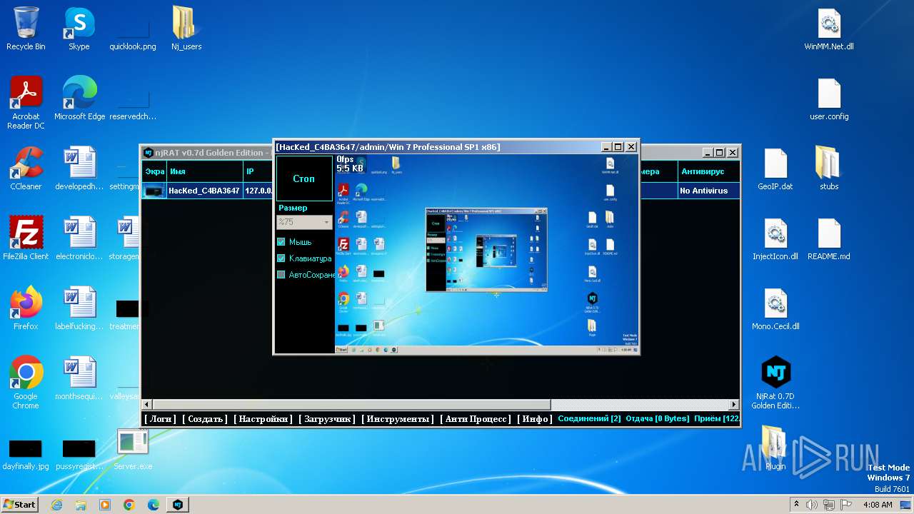Select the electroniclo... Word document icon
This screenshot has height=514, width=914.
79,239
